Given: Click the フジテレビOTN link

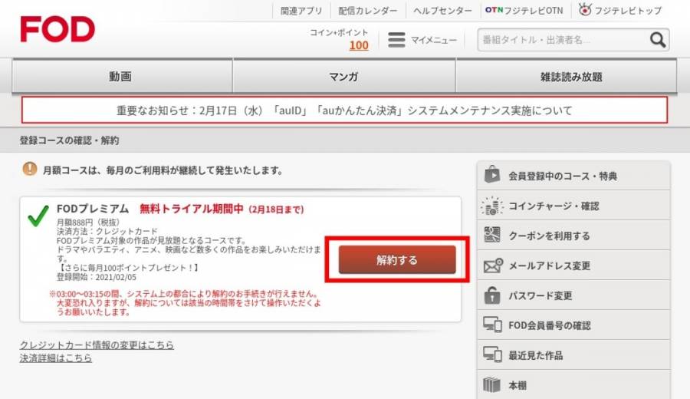Looking at the screenshot, I should (x=524, y=10).
